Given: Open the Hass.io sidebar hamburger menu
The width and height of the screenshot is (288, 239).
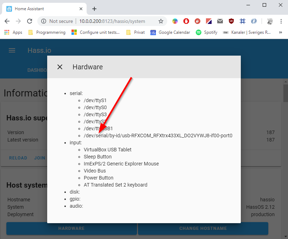Looking at the screenshot, I should 12,50.
